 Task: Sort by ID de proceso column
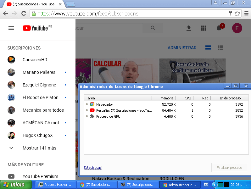(227, 98)
